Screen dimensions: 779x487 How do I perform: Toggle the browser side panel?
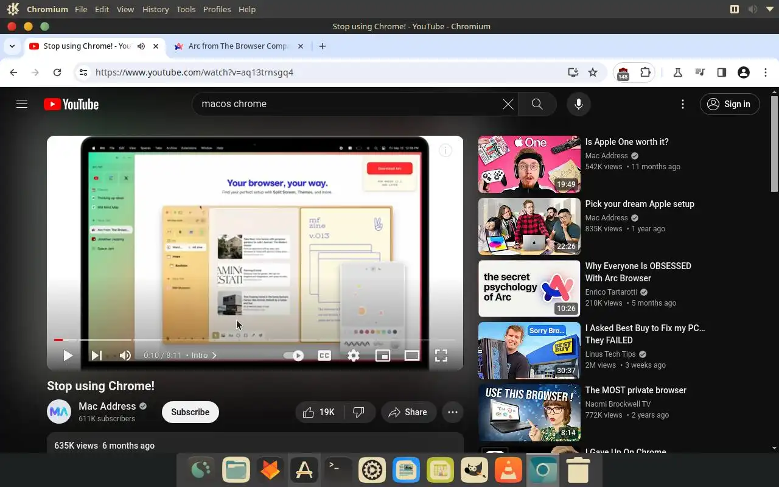(722, 72)
